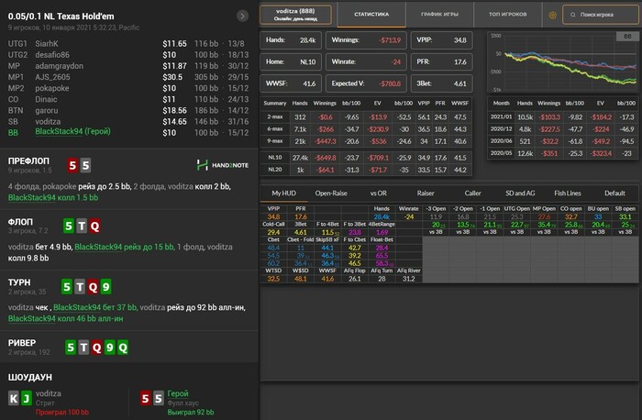Click the Шоудаун section header
This screenshot has width=642, height=420.
(30, 378)
